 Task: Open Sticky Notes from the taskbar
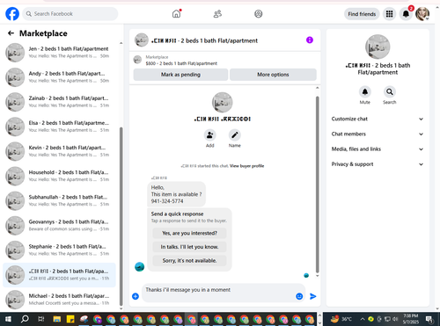[70, 319]
